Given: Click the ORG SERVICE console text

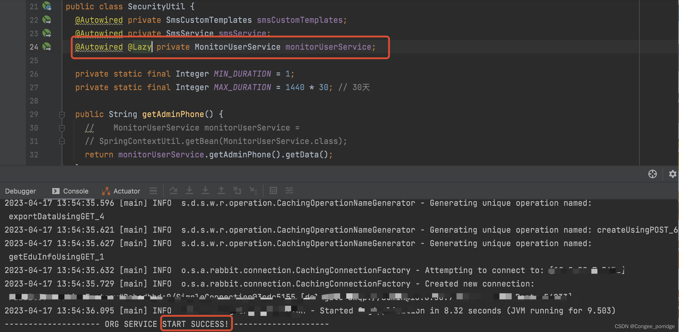Looking at the screenshot, I should click(x=131, y=324).
